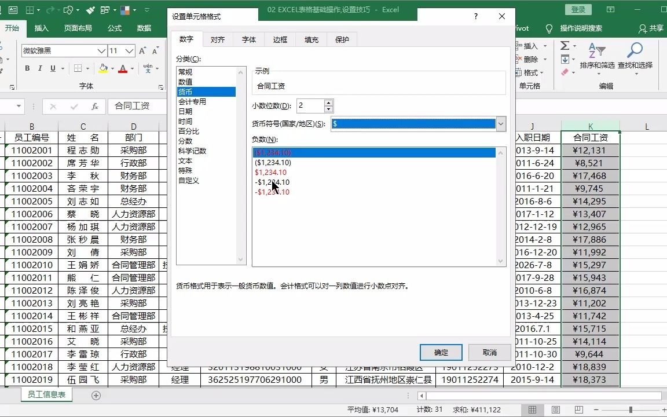Click the insert function fx icon
Viewport: 667px width, 417px height.
pos(96,106)
